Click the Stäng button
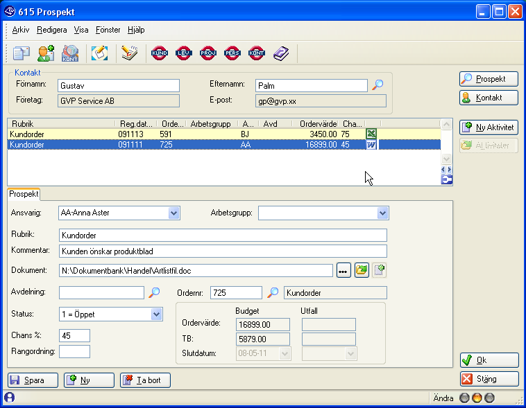 coord(489,379)
